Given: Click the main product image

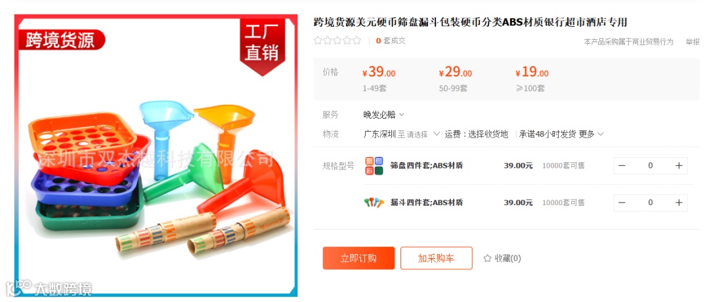Looking at the screenshot, I should point(156,156).
